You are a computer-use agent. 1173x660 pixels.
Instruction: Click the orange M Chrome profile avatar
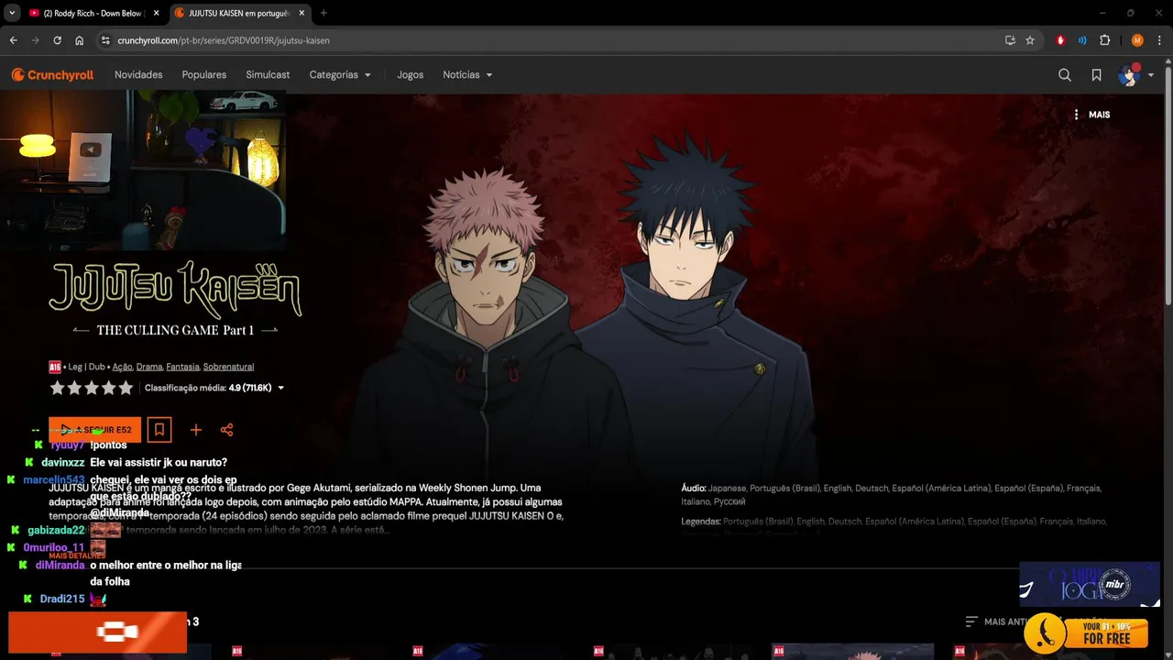[1137, 40]
